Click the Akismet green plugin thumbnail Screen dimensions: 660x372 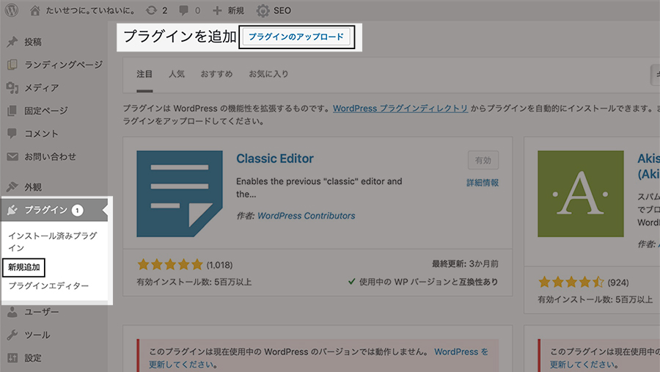click(x=581, y=194)
